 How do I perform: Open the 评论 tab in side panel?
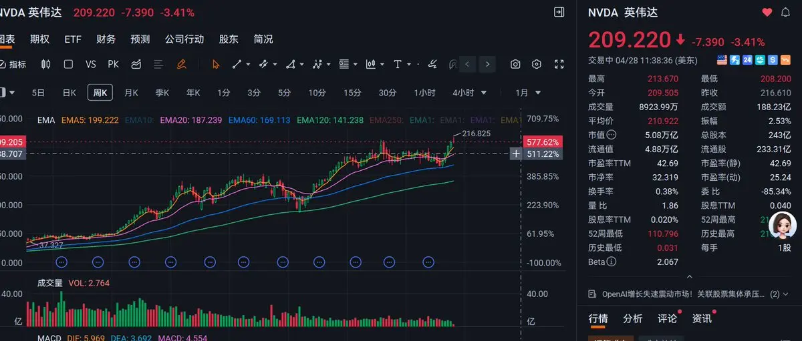(x=667, y=319)
